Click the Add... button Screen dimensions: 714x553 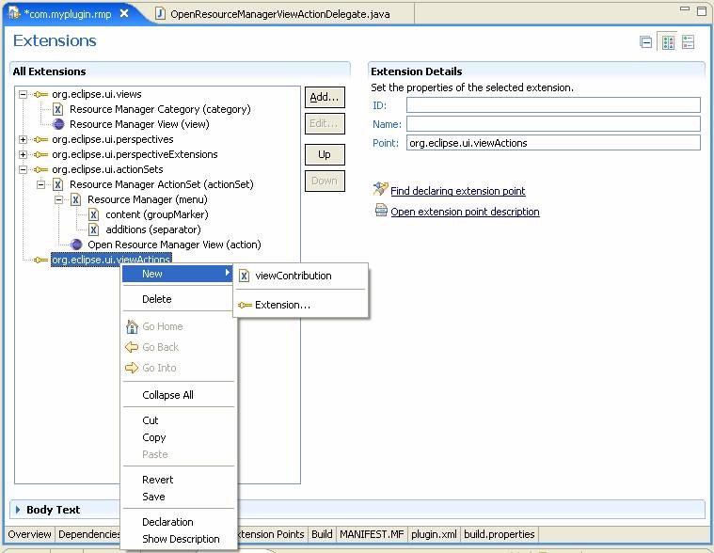click(x=325, y=98)
